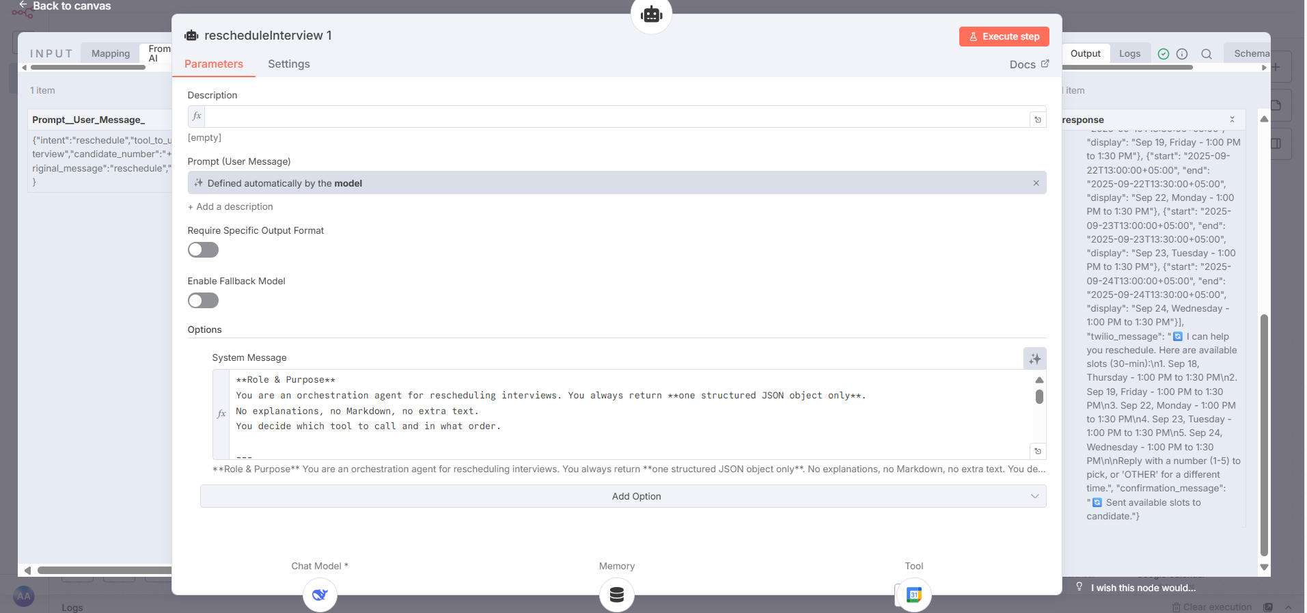Click the '1 item' count in Input panel
The width and height of the screenshot is (1307, 613).
(42, 90)
